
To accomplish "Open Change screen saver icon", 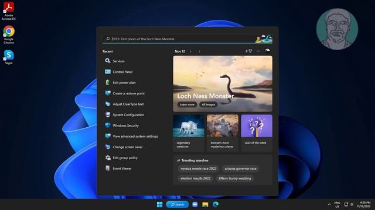I will pyautogui.click(x=108, y=146).
